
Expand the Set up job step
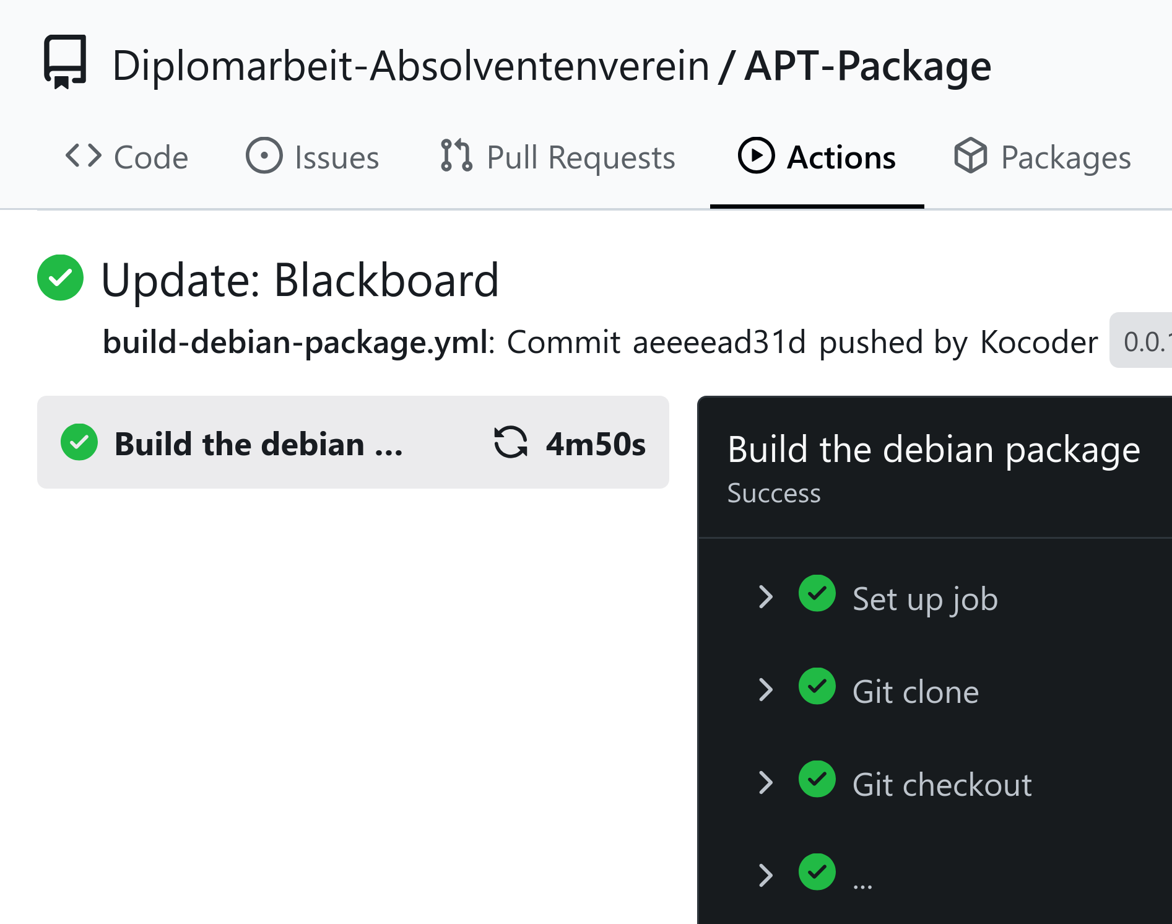click(766, 597)
